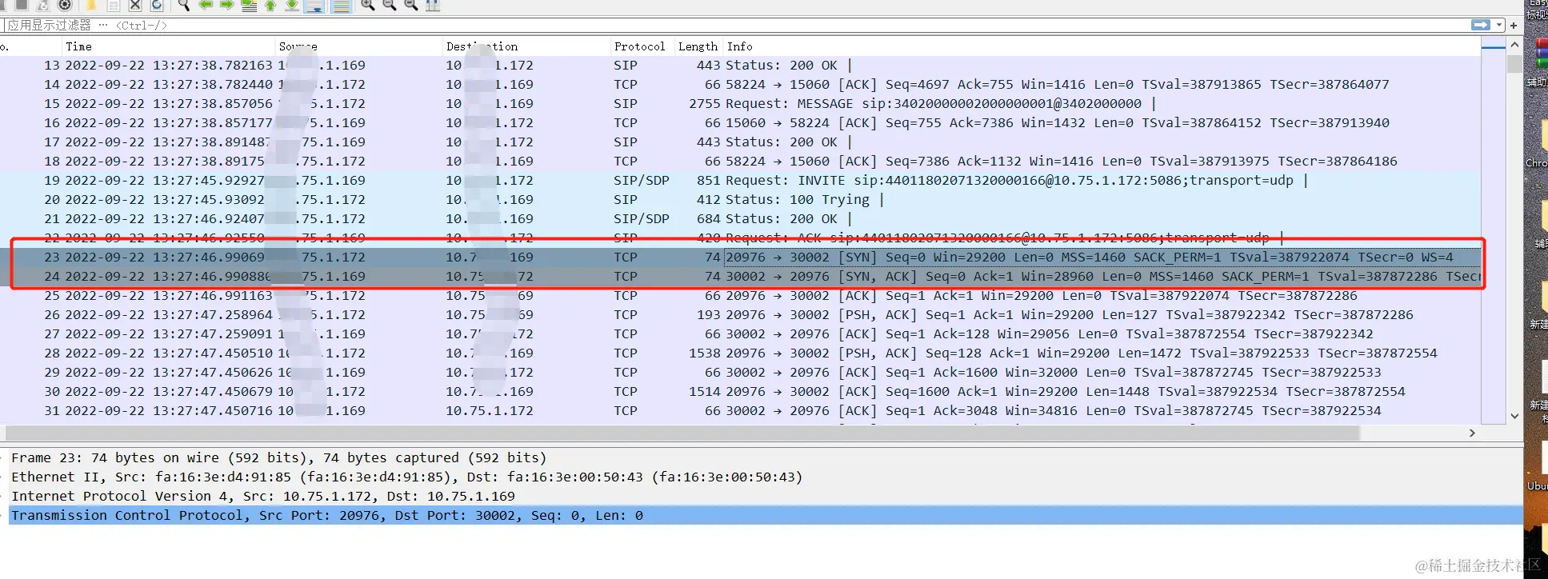
Task: Click the packet list scroll-up arrow
Action: 1514,46
